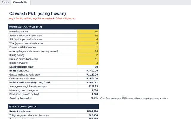191x119 pixels.
Task: Click the value 1,090
Action: (x=95, y=90)
